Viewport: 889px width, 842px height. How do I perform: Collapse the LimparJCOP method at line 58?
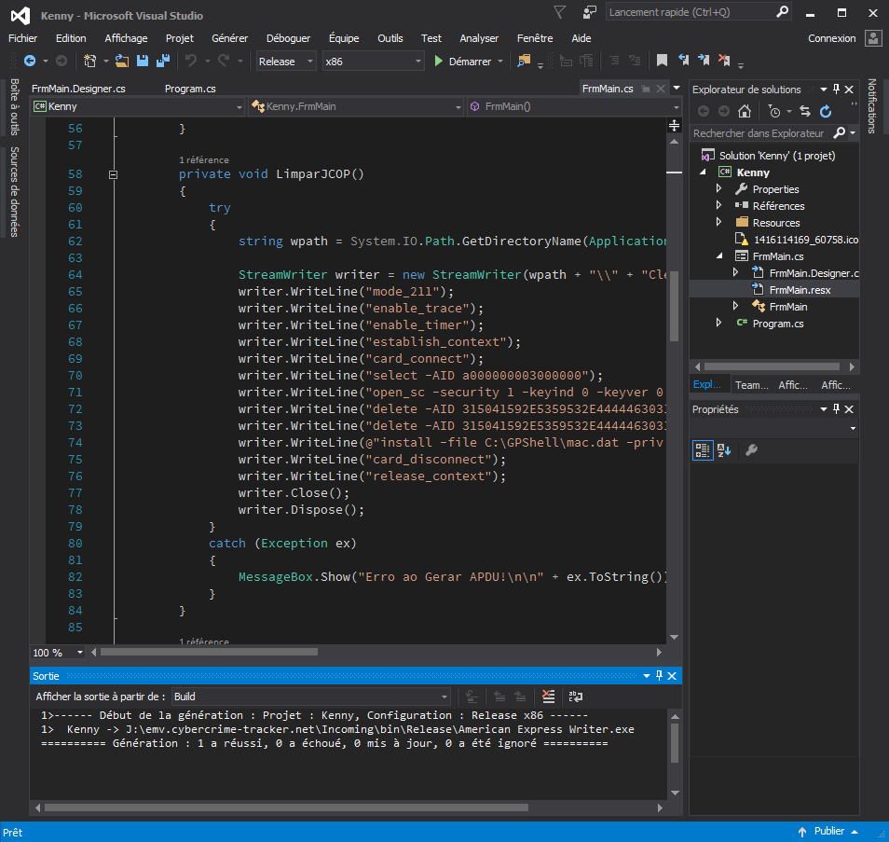pyautogui.click(x=114, y=174)
